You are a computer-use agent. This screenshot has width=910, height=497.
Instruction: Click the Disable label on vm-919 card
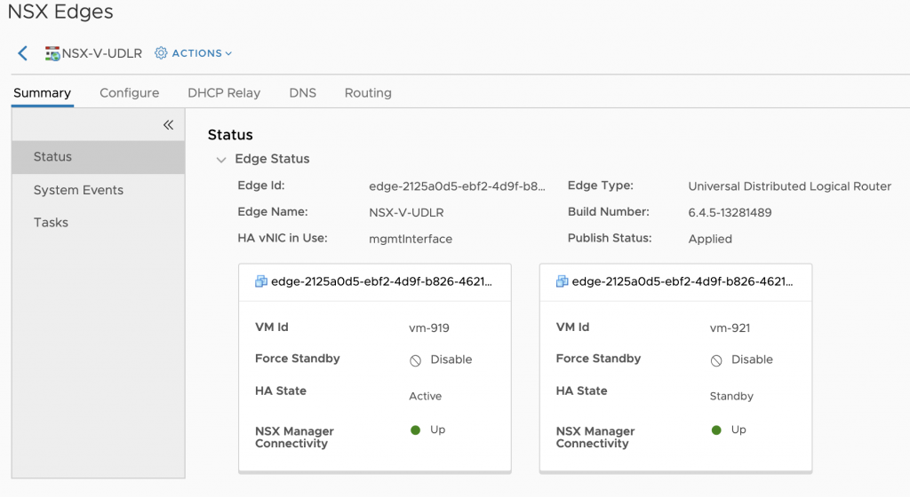pyautogui.click(x=451, y=359)
